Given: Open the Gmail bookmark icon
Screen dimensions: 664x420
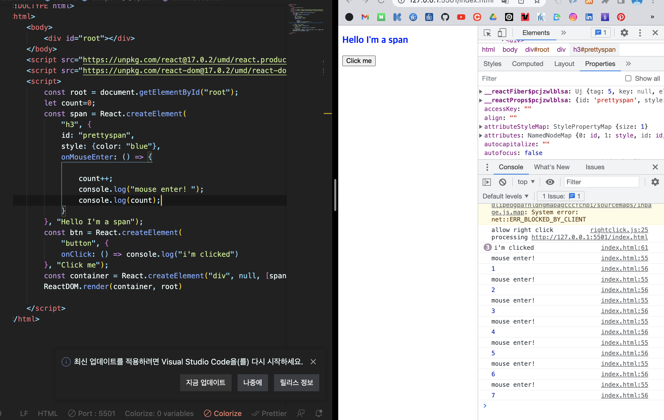Looking at the screenshot, I should click(x=365, y=17).
